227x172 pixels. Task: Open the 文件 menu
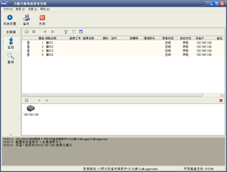[x=8, y=9]
